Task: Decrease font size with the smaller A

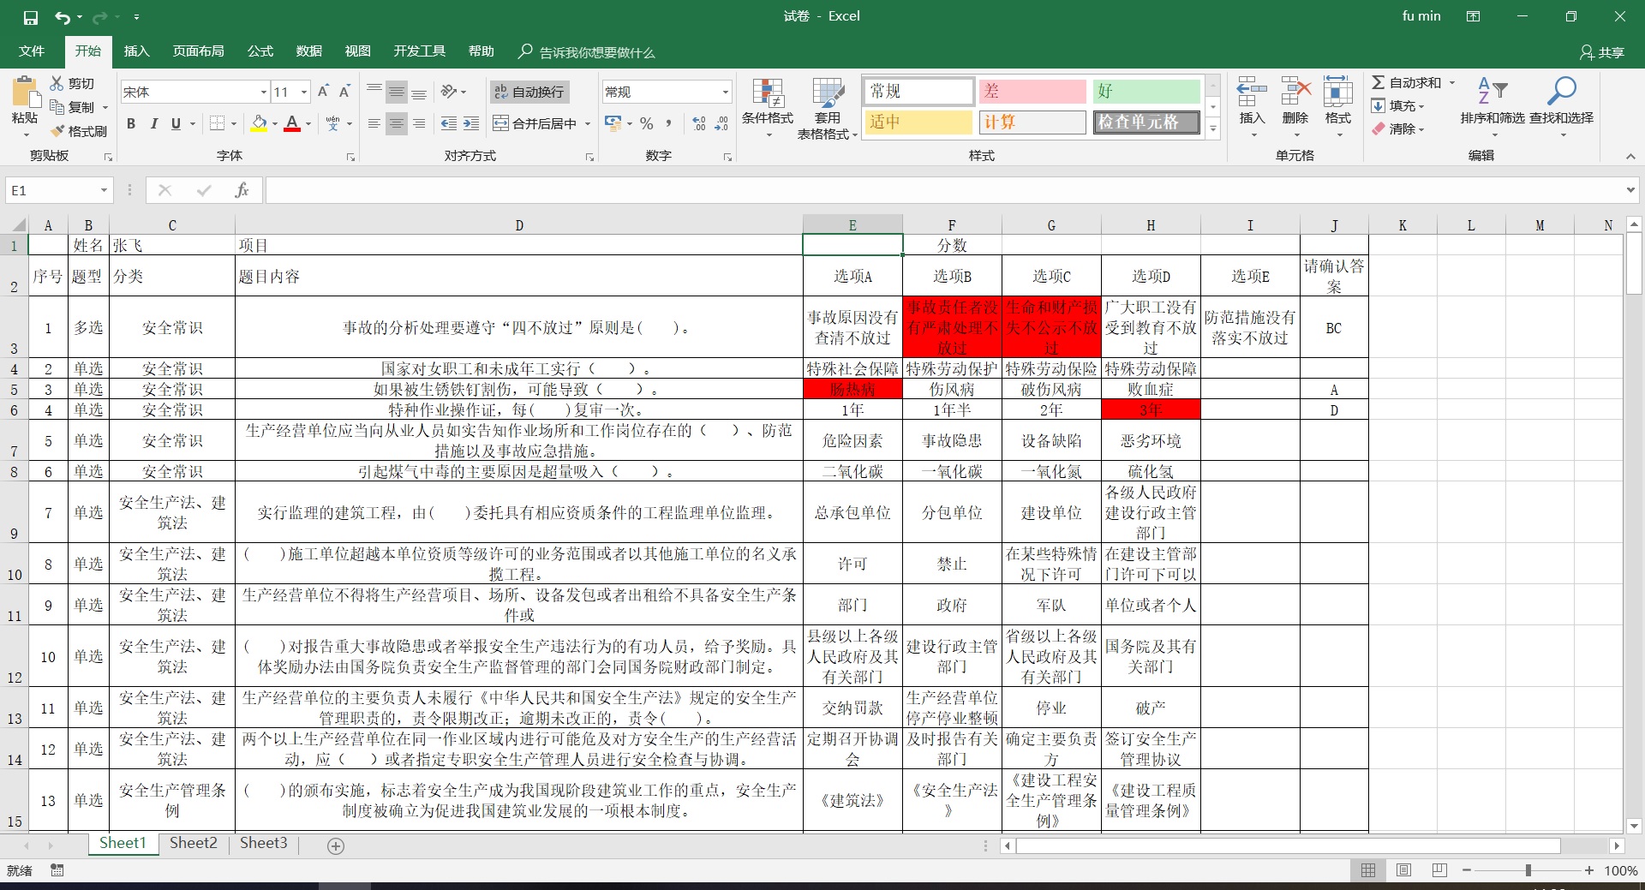Action: pos(344,92)
